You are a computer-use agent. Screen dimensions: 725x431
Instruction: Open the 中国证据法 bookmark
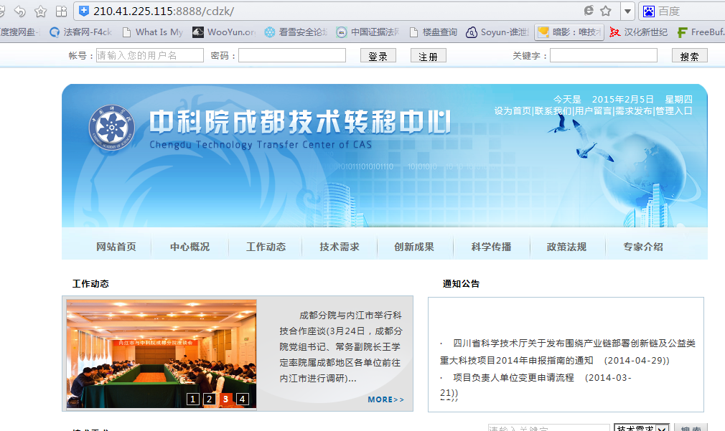368,32
